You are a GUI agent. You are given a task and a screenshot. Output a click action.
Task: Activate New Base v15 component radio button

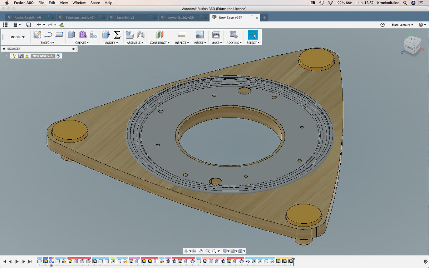pyautogui.click(x=58, y=56)
